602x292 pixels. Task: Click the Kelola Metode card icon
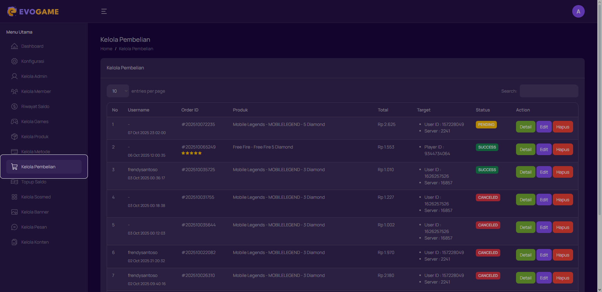click(14, 152)
